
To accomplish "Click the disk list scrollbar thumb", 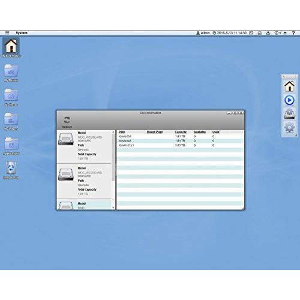I will pos(113,157).
